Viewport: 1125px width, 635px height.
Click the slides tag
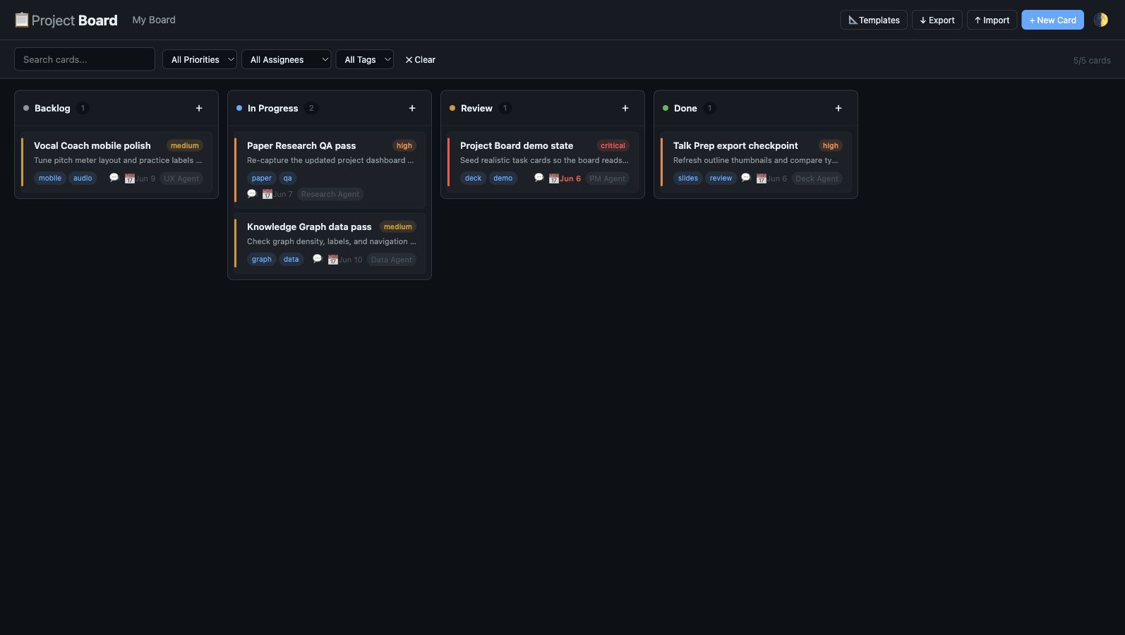(x=688, y=178)
